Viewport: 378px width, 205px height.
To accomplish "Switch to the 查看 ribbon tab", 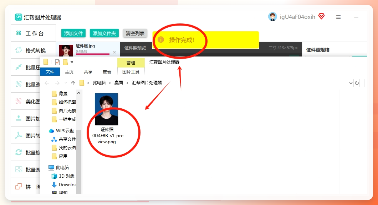I will 107,72.
